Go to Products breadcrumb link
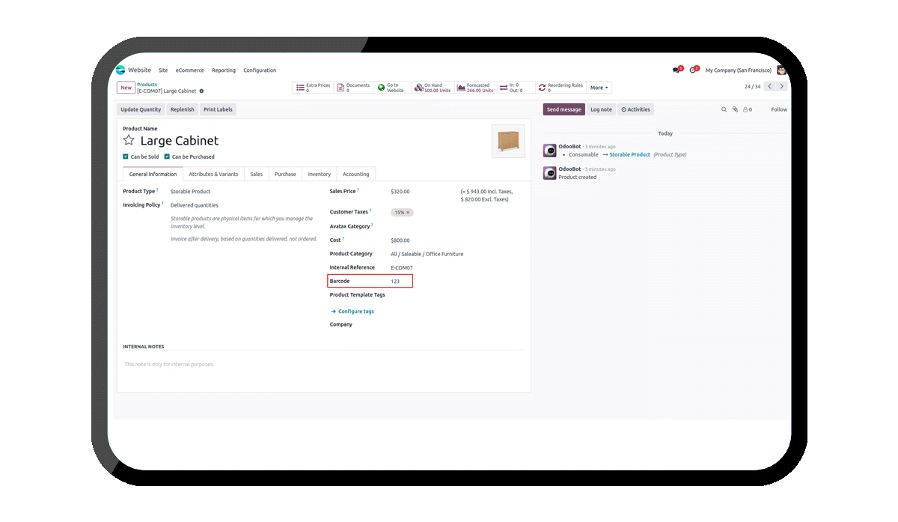 [x=147, y=85]
